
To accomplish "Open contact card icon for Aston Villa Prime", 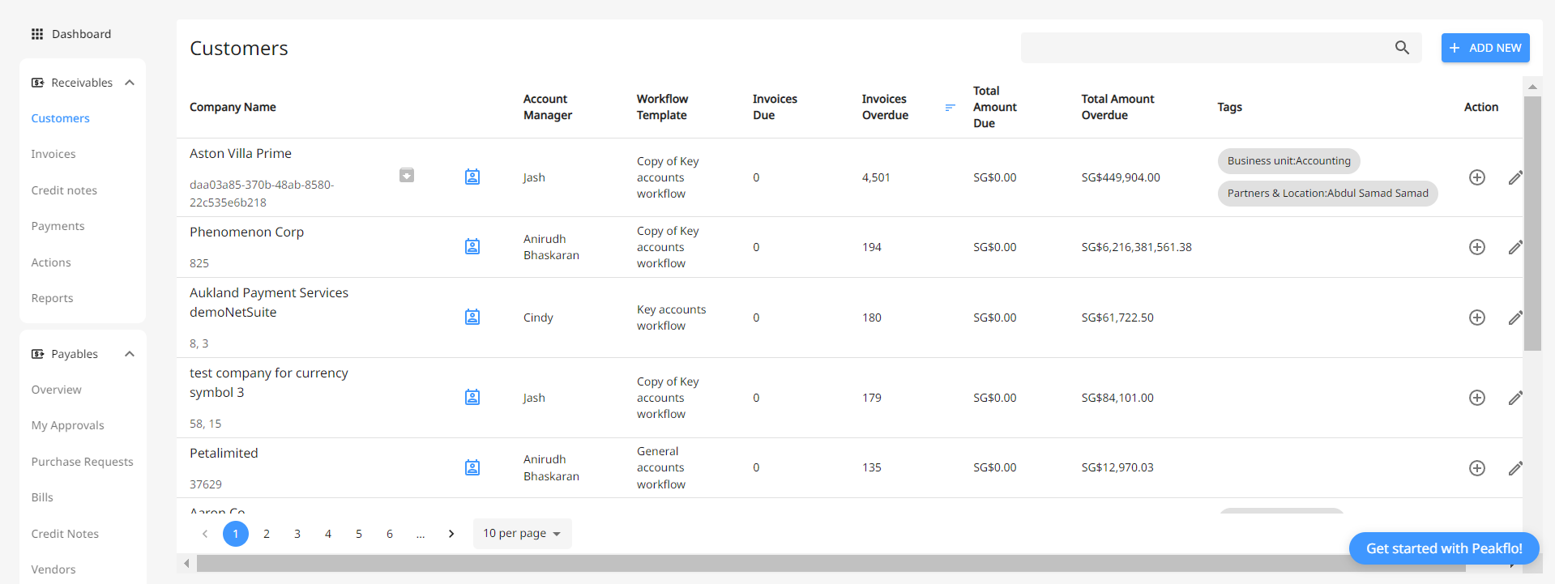I will coord(472,177).
